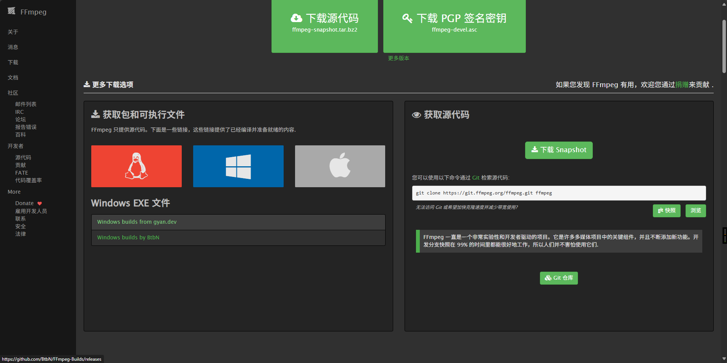
Task: Open 代码覆盖率 code coverage link
Action: [29, 180]
